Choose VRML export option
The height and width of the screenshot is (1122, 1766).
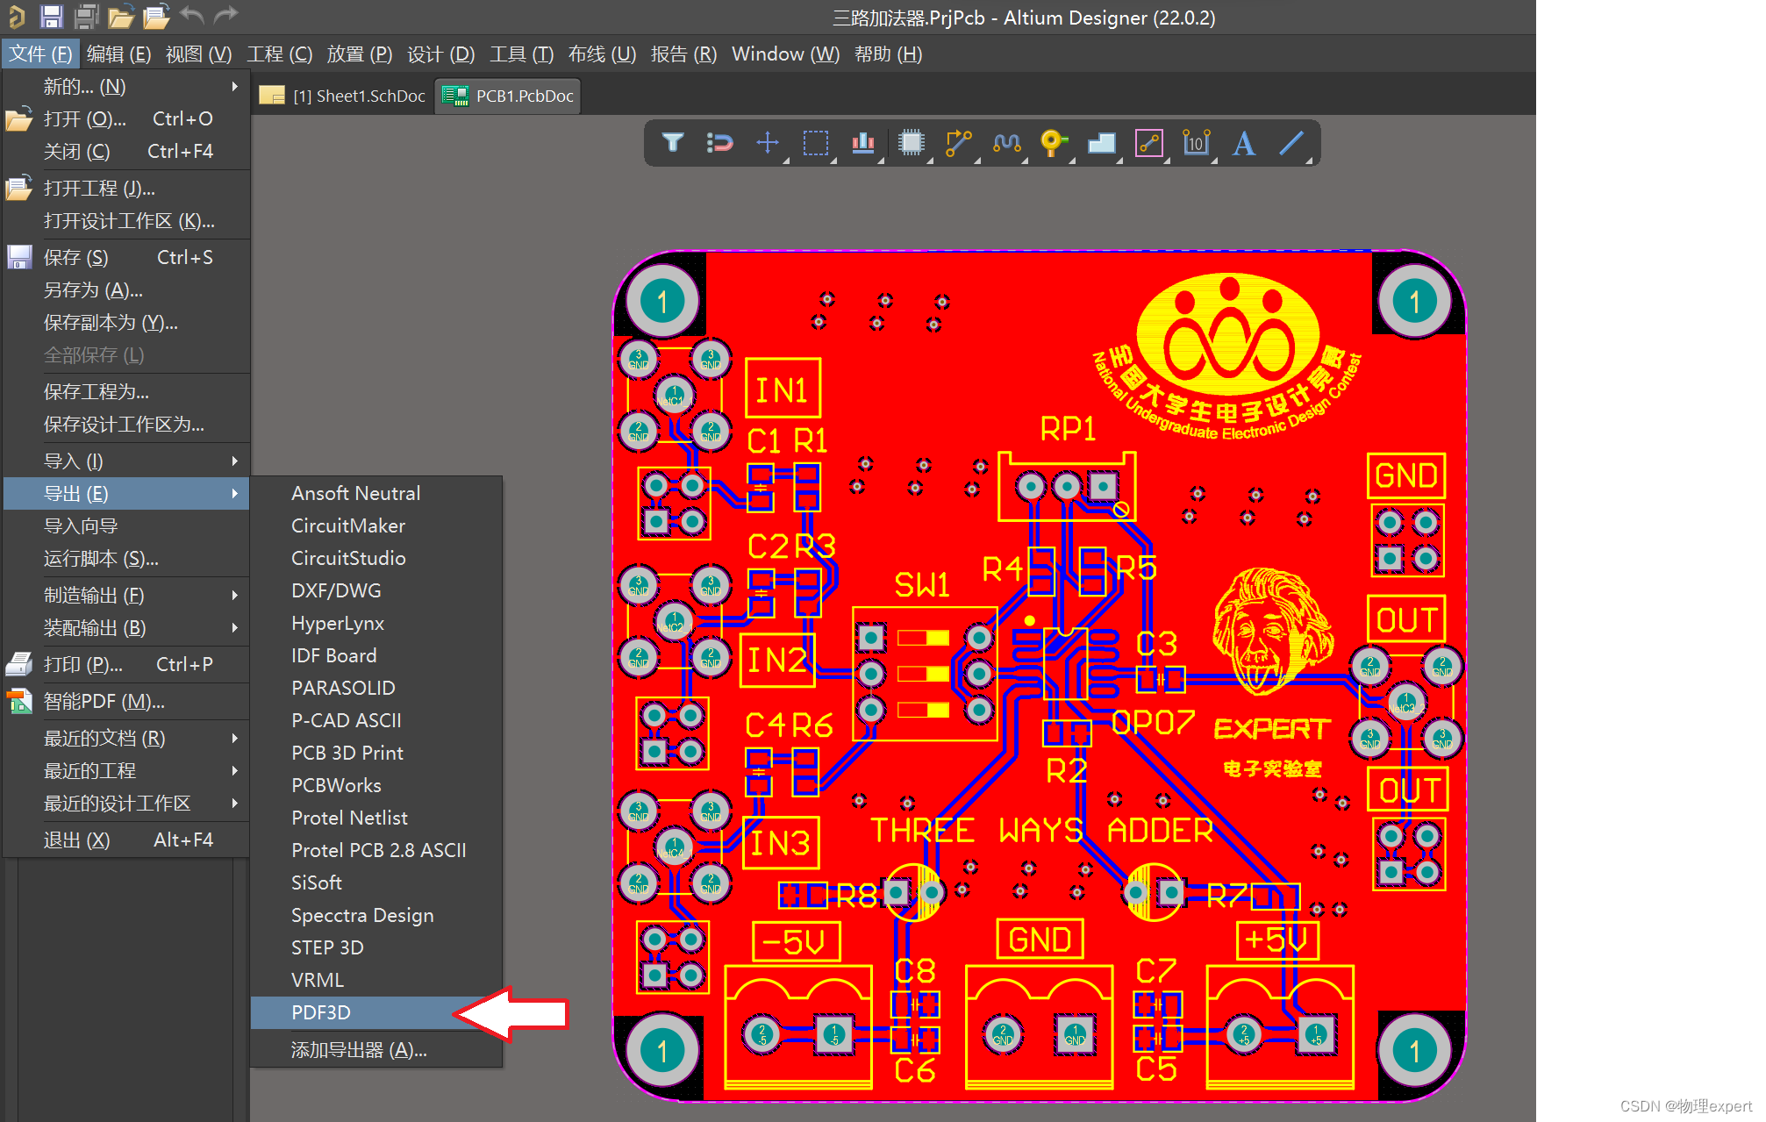pos(318,980)
